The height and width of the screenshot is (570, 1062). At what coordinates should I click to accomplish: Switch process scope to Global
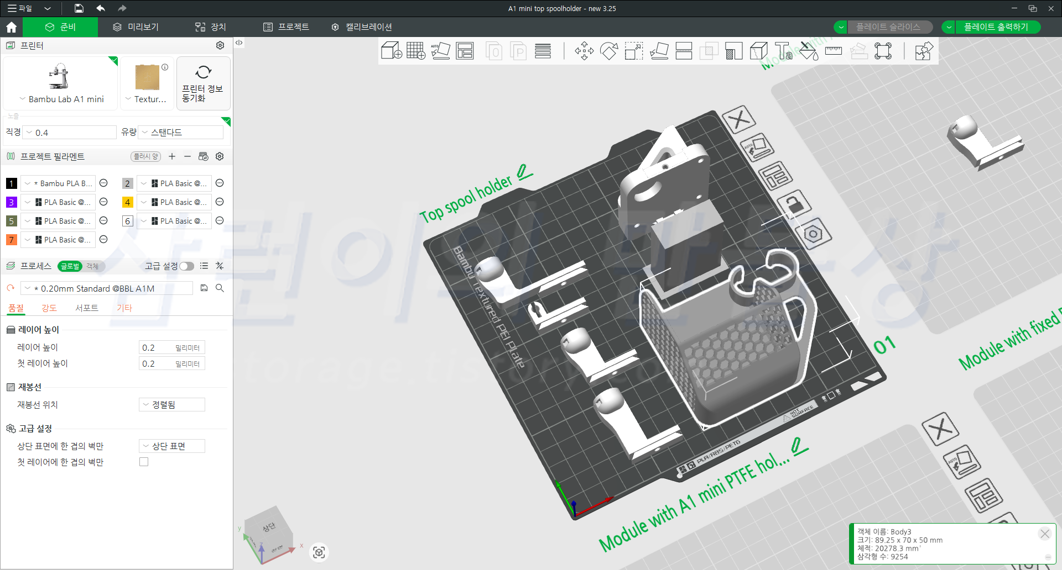70,266
